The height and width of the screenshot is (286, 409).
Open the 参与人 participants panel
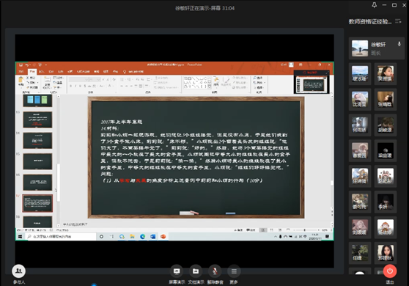(x=18, y=271)
